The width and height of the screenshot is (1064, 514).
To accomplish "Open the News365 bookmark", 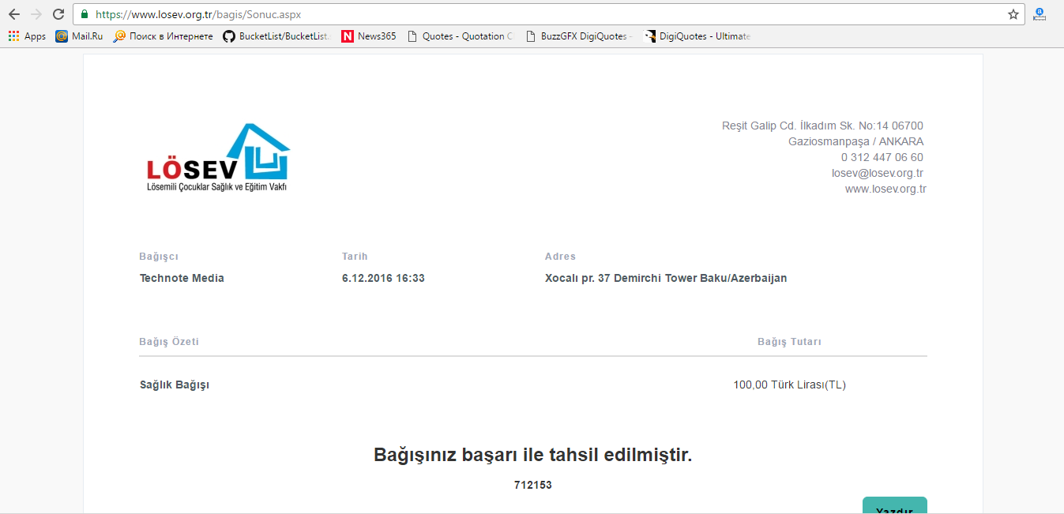I will (x=368, y=36).
